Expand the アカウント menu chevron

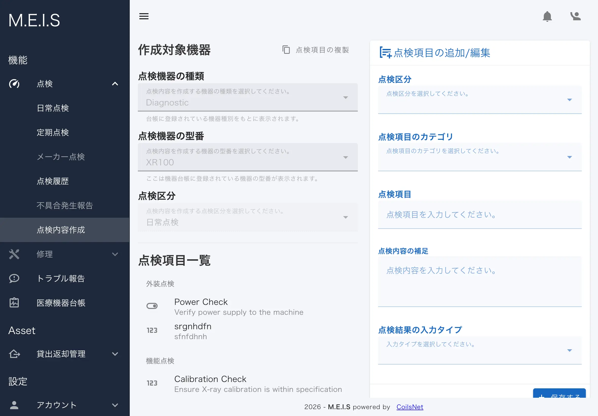coord(115,405)
